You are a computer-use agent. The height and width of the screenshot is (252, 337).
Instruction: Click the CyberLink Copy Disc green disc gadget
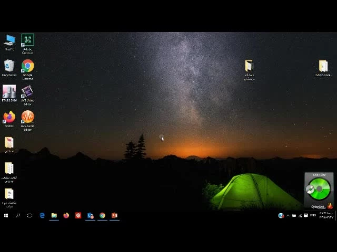[x=319, y=190]
